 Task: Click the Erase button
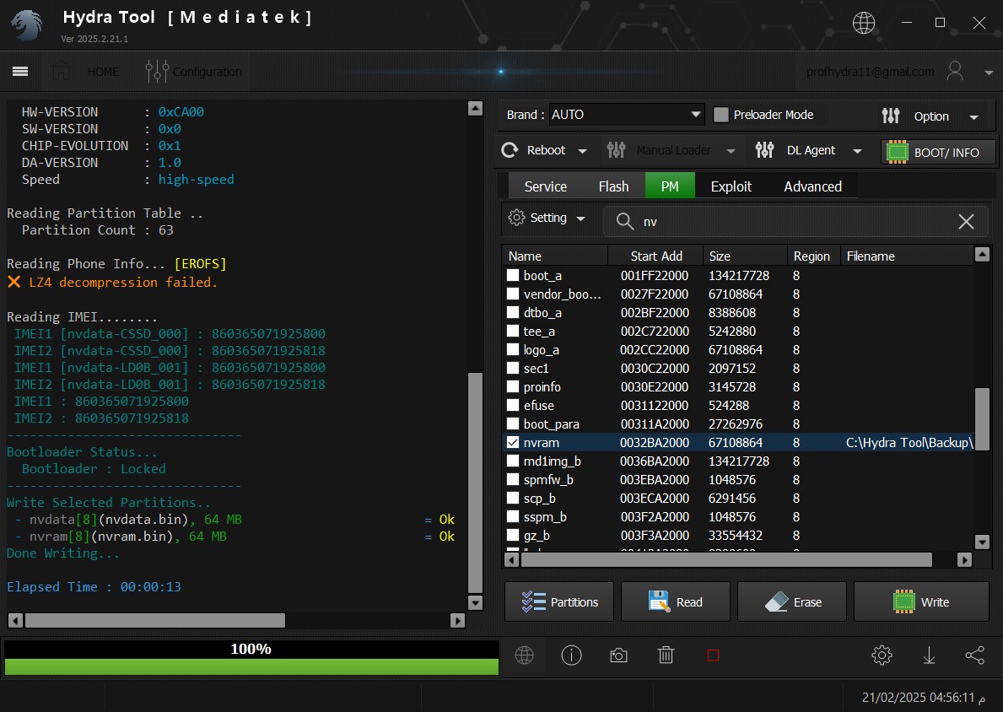tap(792, 601)
